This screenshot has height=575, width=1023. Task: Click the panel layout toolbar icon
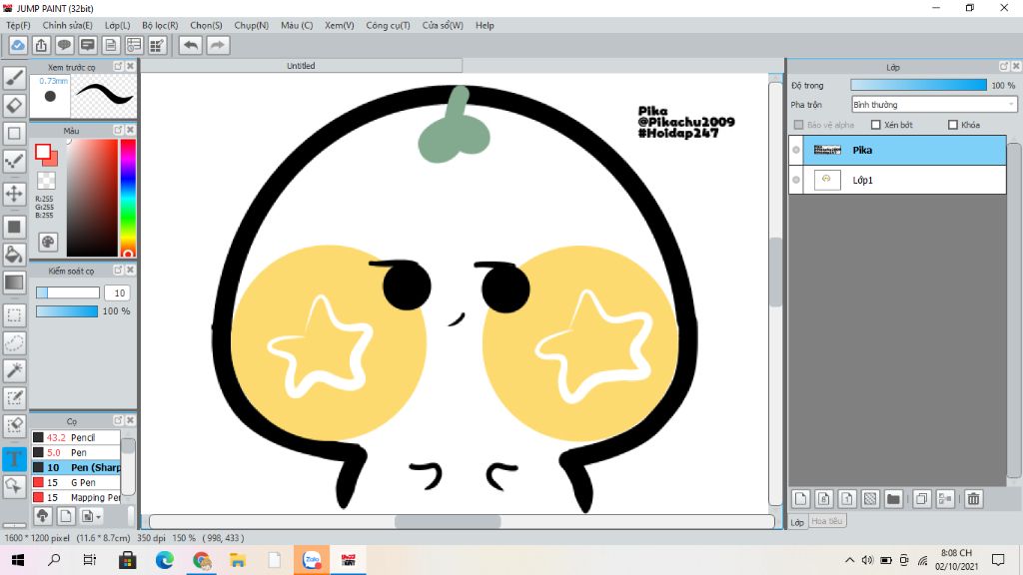134,45
